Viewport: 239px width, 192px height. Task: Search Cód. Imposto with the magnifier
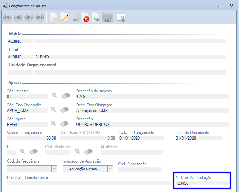tap(55, 95)
